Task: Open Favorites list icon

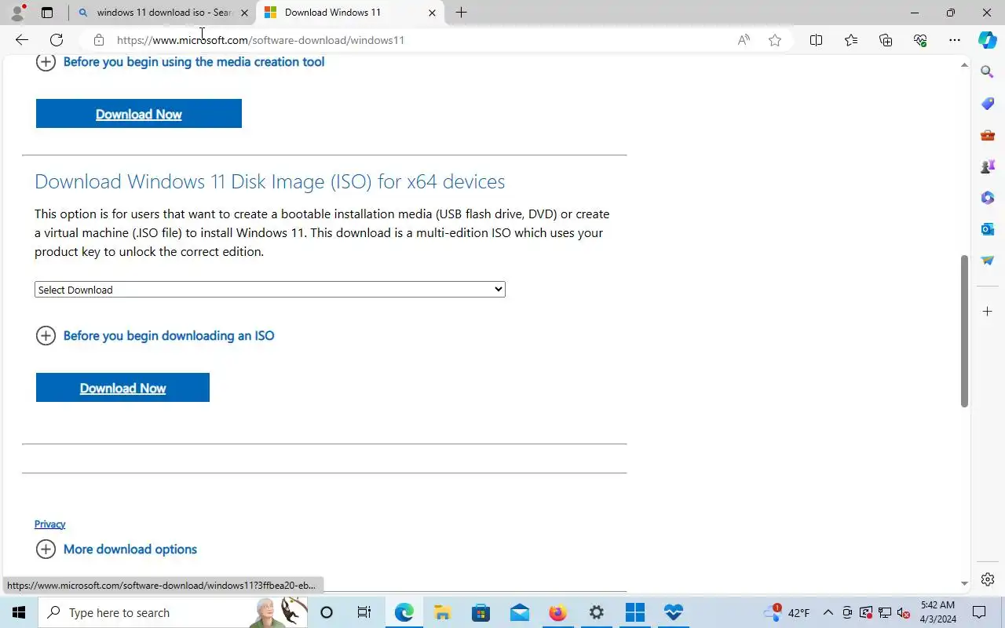Action: (851, 40)
